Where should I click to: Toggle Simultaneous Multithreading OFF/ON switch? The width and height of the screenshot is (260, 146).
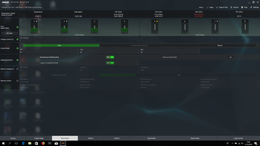pyautogui.click(x=110, y=57)
